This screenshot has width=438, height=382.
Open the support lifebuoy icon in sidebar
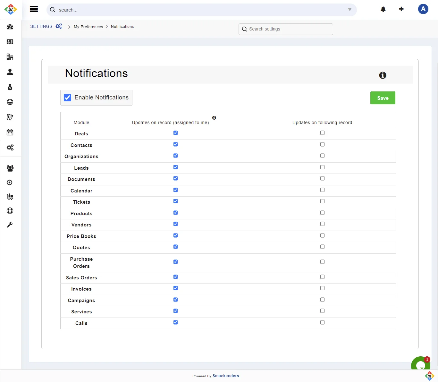pyautogui.click(x=10, y=211)
